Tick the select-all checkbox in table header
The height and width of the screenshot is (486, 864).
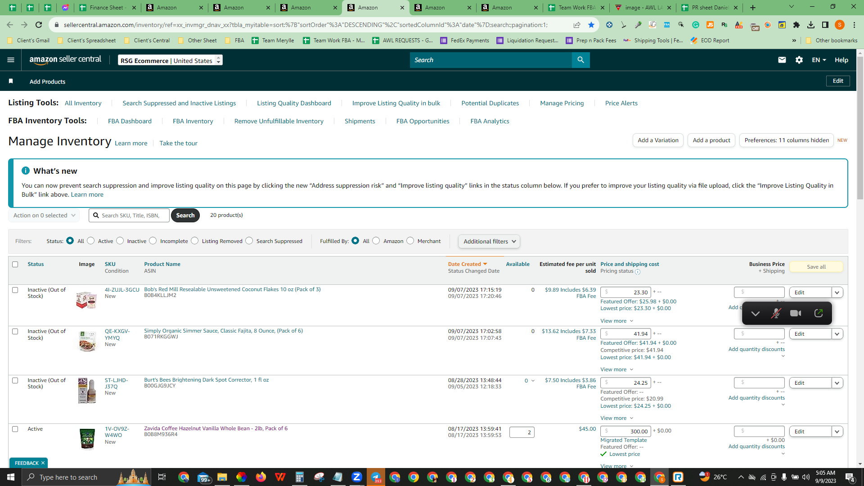15,264
